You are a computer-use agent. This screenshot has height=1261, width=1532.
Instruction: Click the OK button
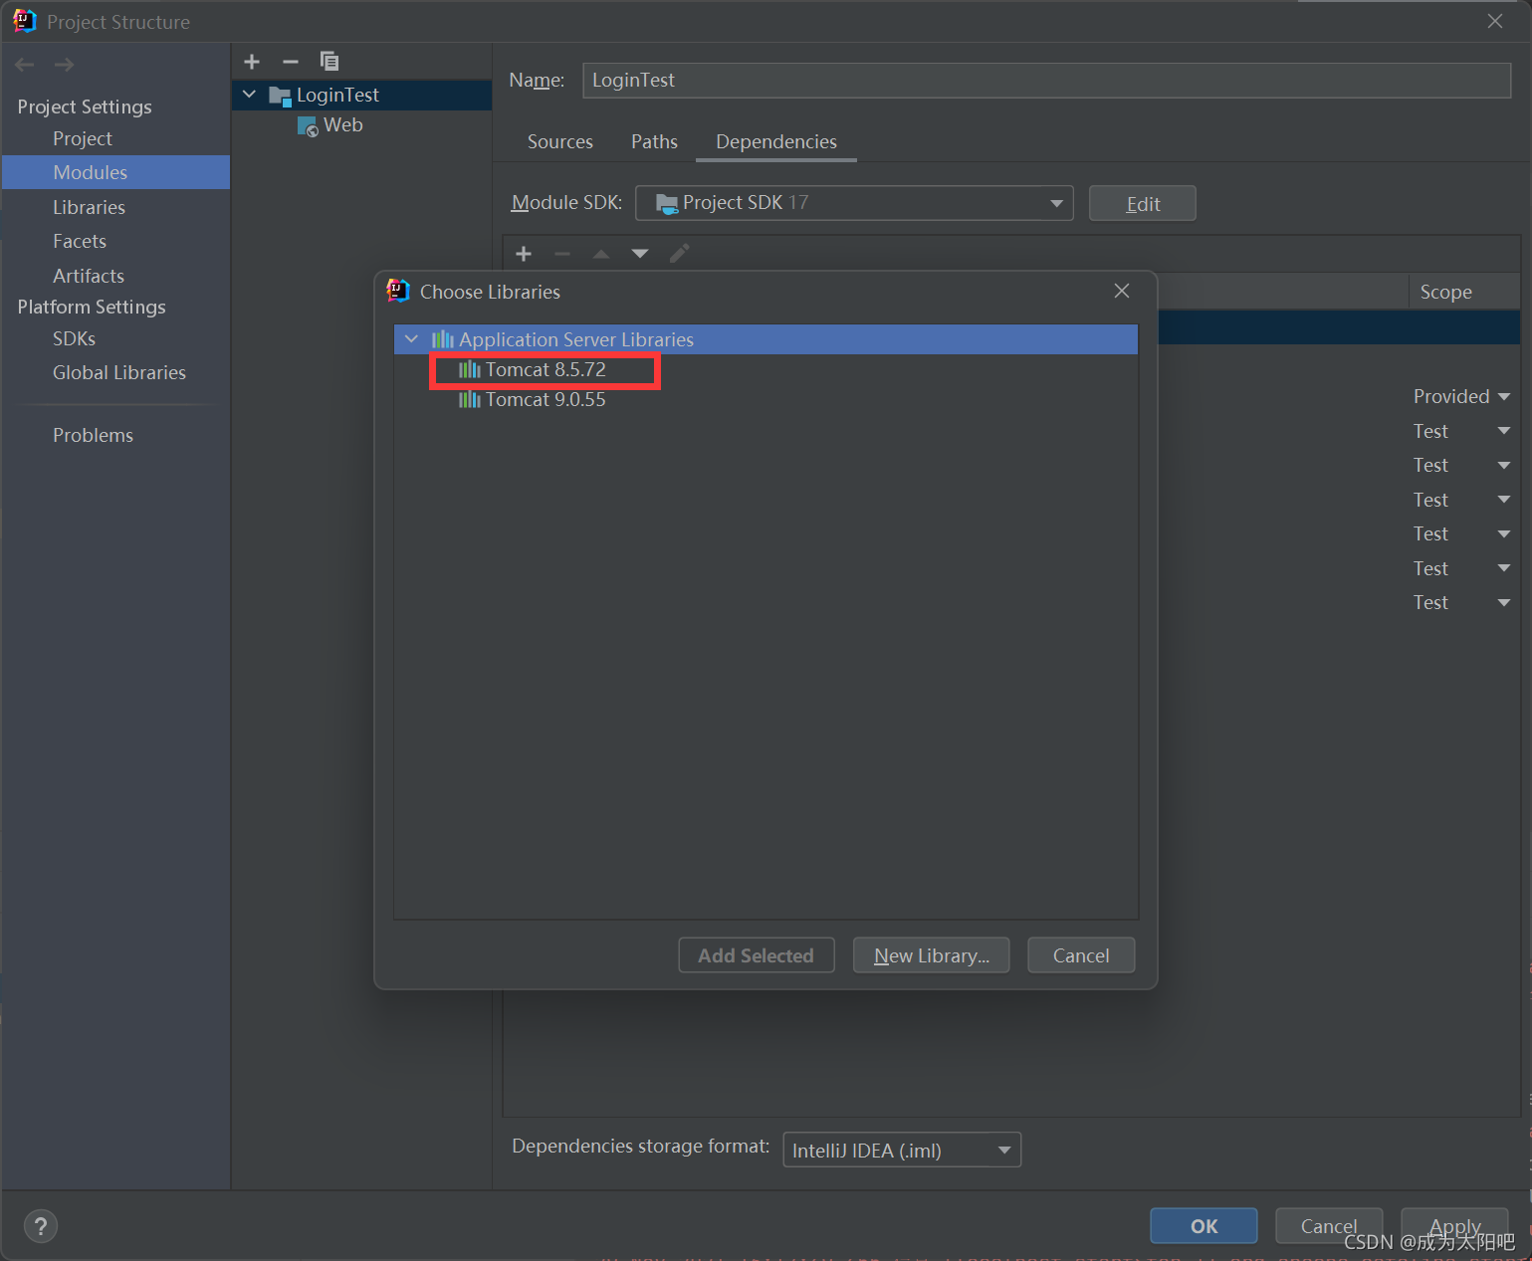tap(1204, 1226)
